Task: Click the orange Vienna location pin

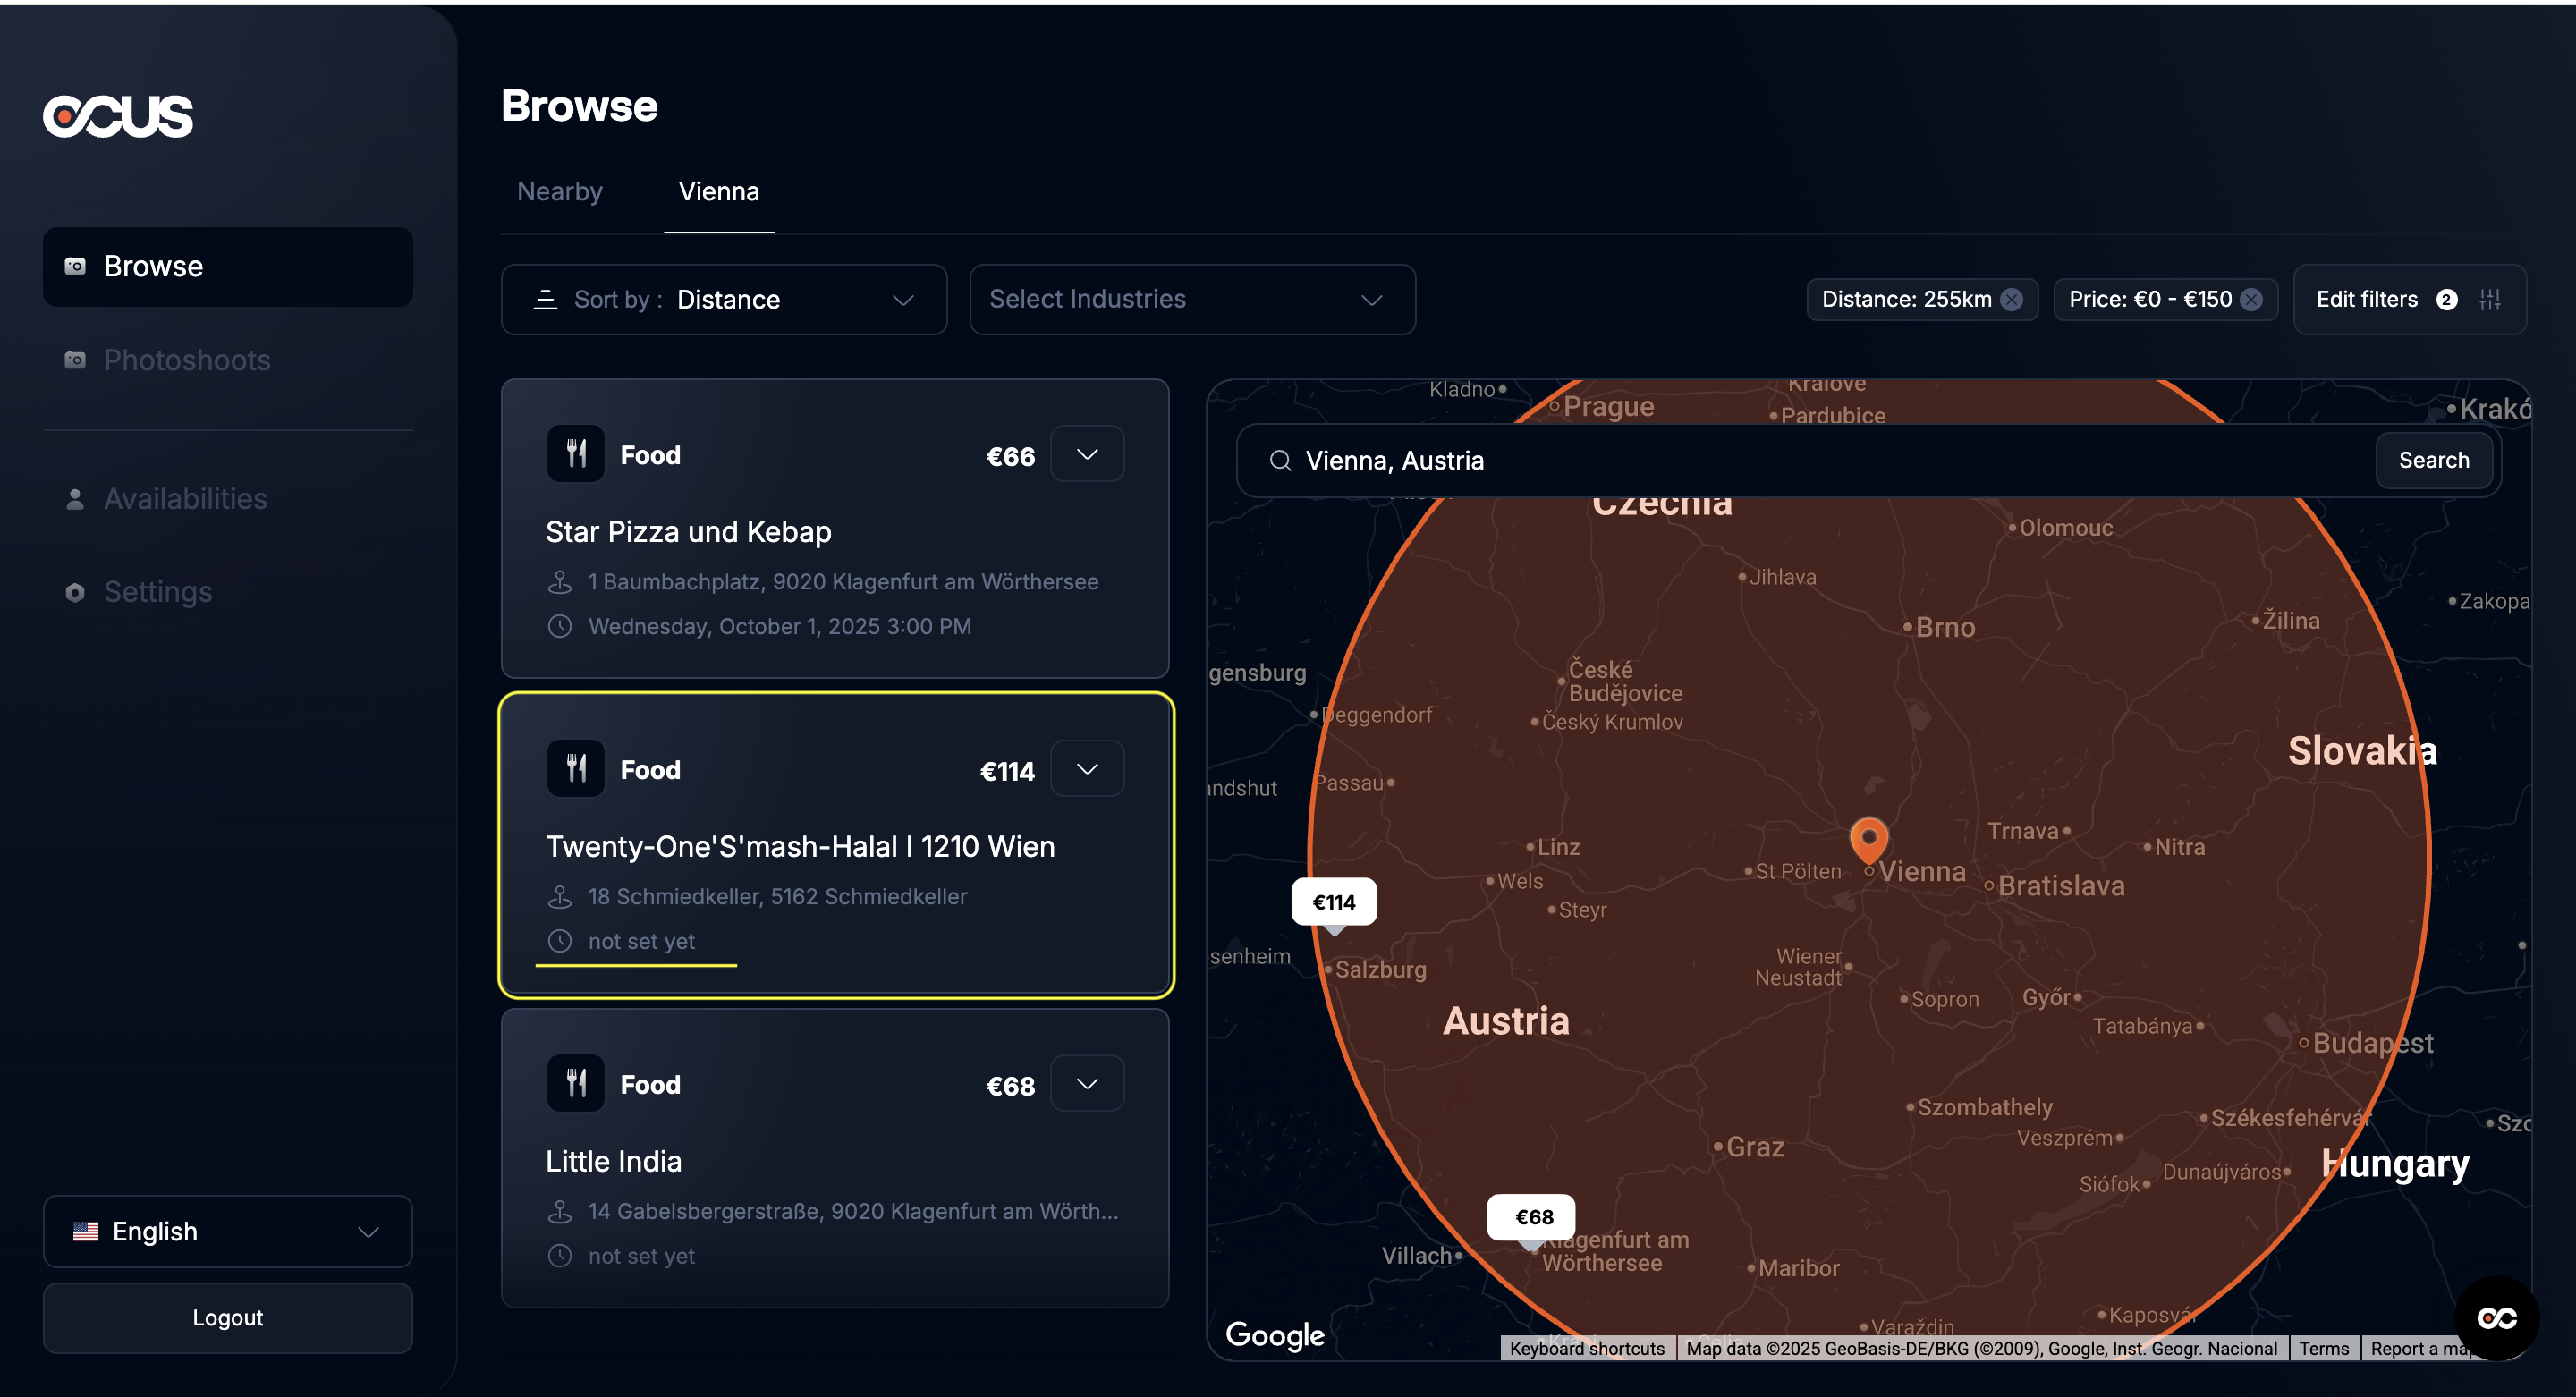Action: tap(1868, 838)
